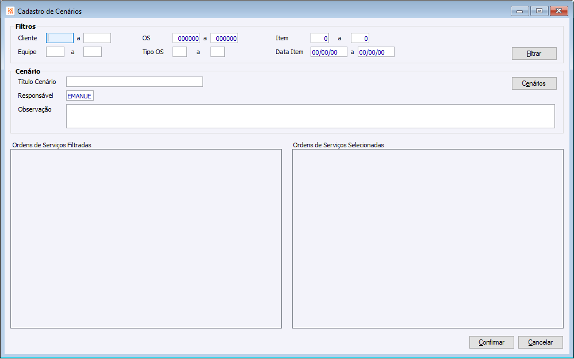The image size is (574, 359).
Task: Open the Cenários button
Action: click(x=534, y=83)
